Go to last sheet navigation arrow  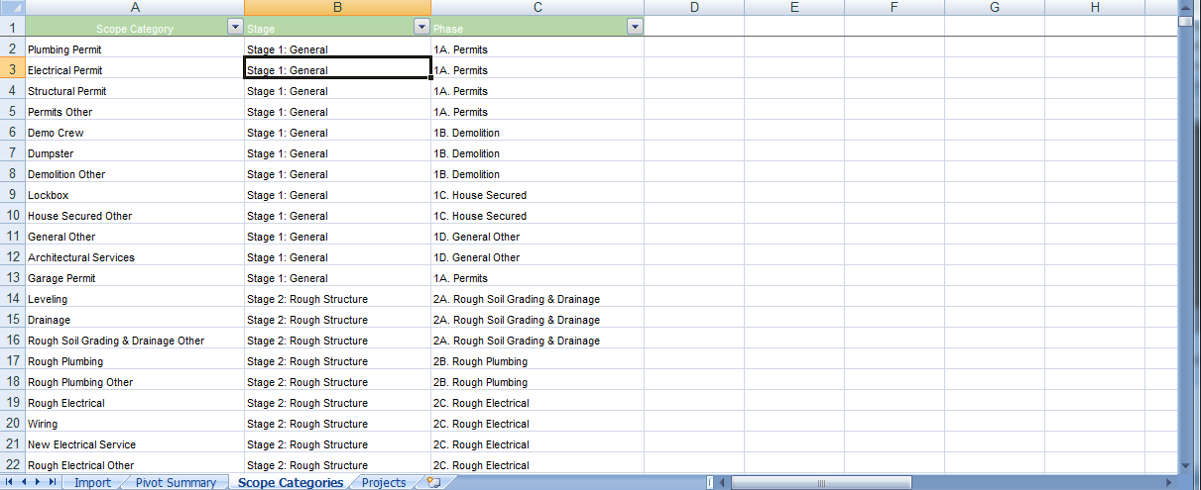point(52,482)
